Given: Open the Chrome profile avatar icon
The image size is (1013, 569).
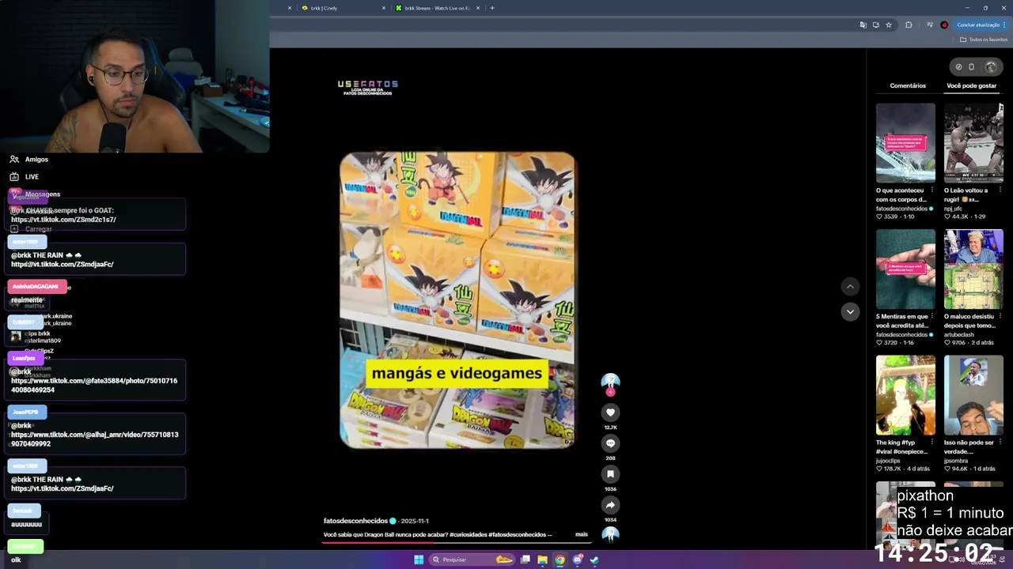Looking at the screenshot, I should point(944,25).
